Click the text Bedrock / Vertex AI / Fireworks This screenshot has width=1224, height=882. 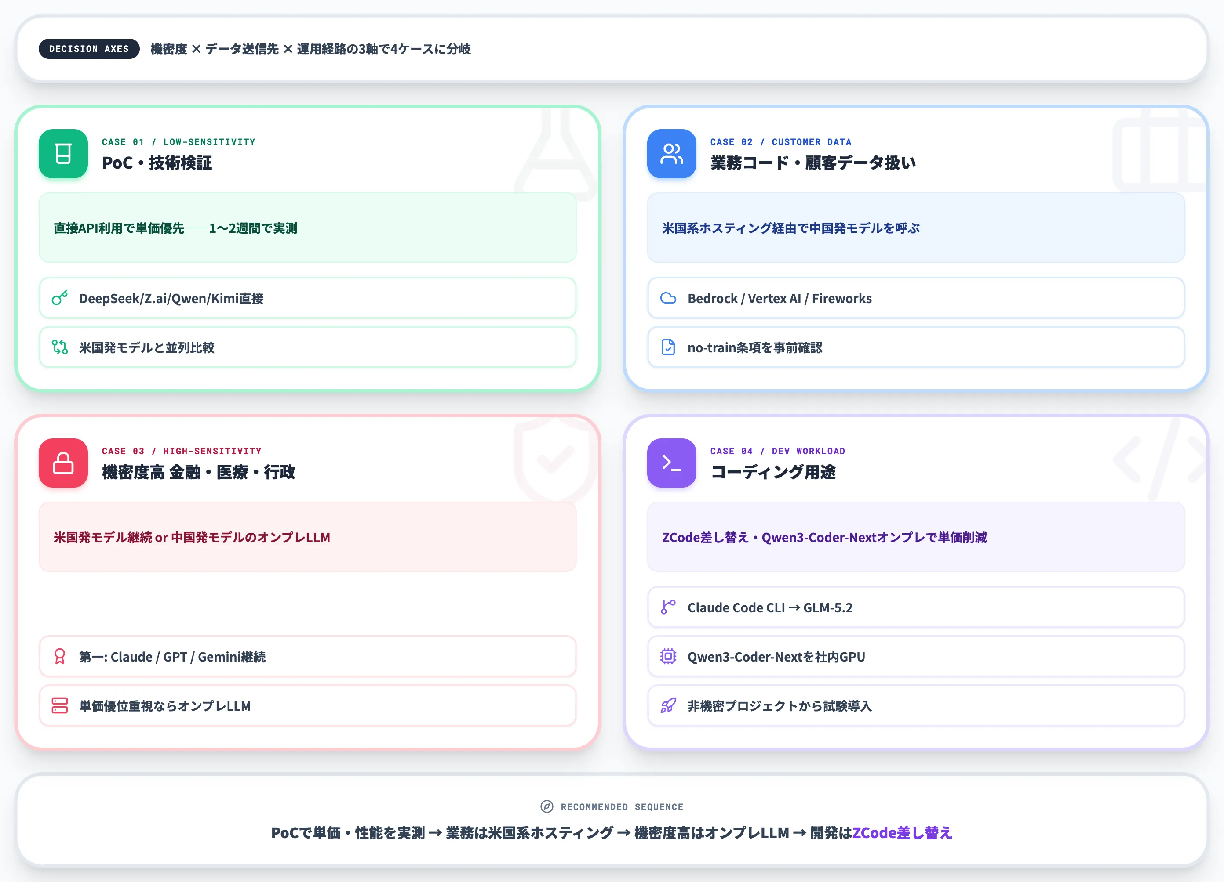(x=780, y=298)
